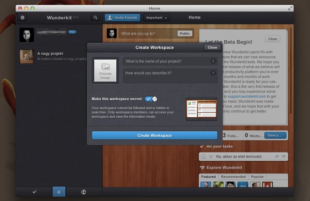Click the secret workspace preview illustration

[201, 108]
